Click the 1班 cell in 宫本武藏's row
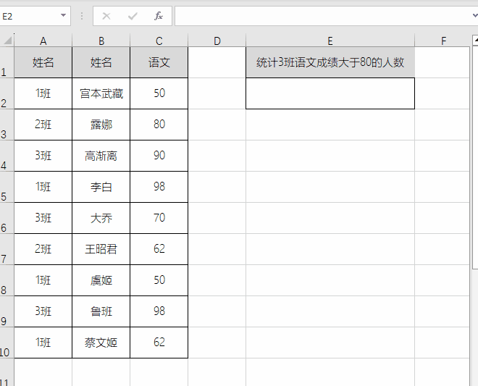The image size is (478, 386). coord(43,93)
